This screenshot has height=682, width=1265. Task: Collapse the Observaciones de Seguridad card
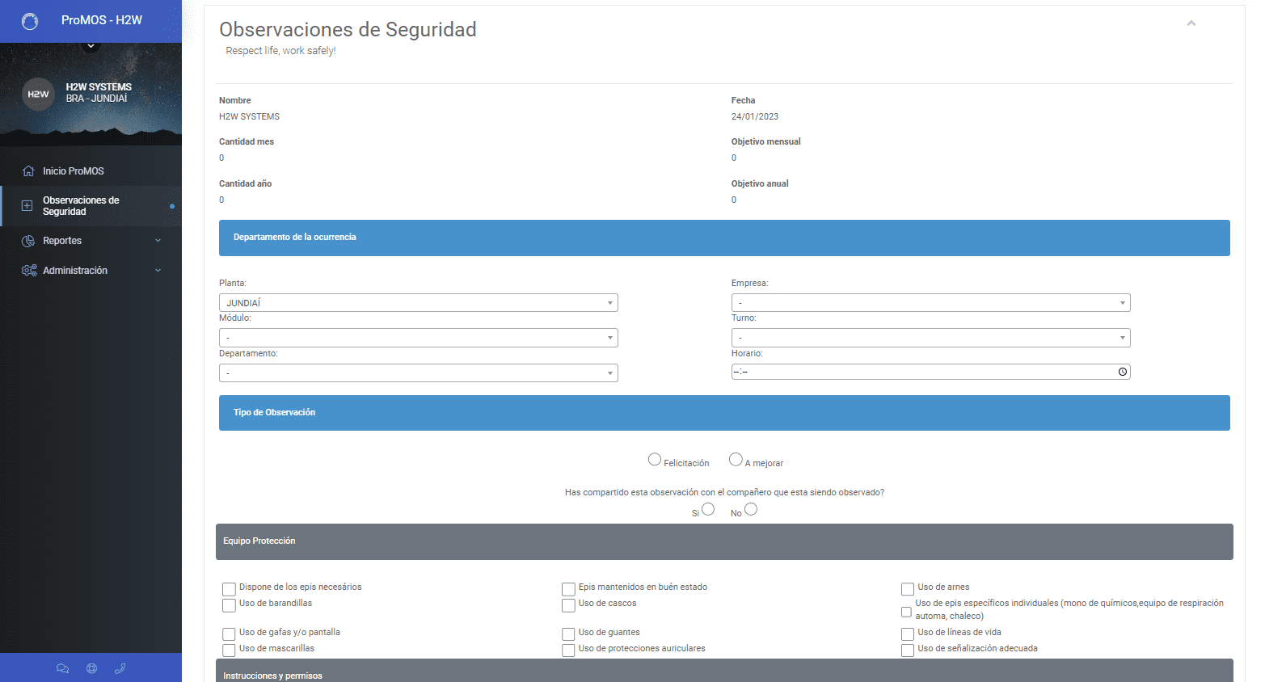(1191, 23)
